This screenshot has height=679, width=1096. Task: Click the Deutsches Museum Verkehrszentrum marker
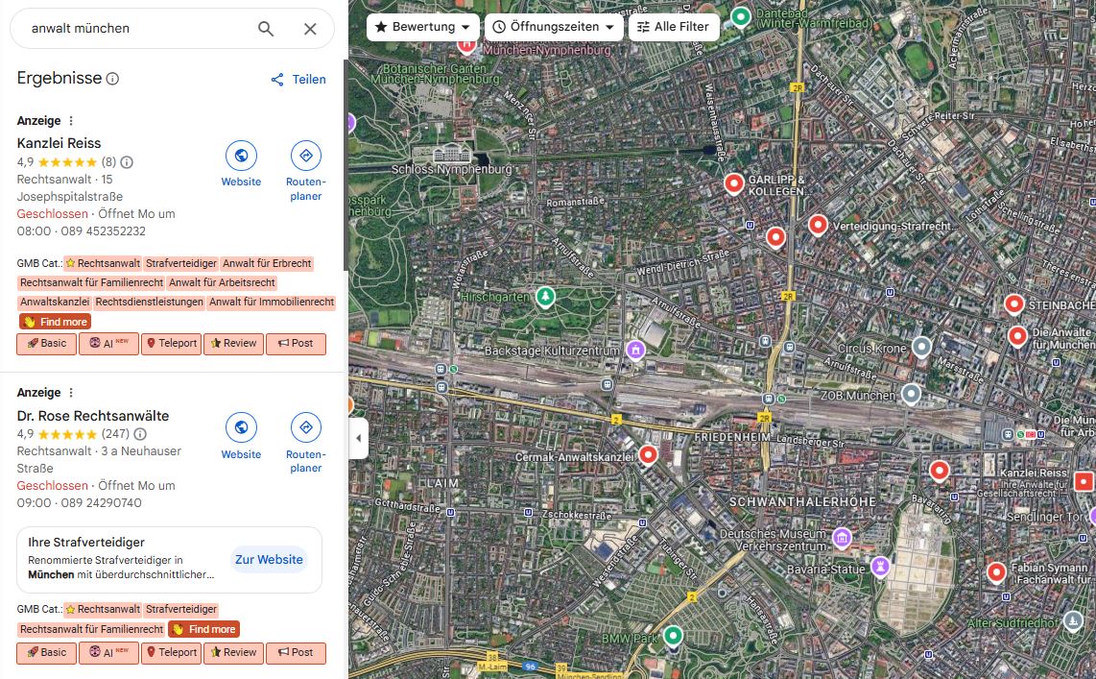coord(843,538)
